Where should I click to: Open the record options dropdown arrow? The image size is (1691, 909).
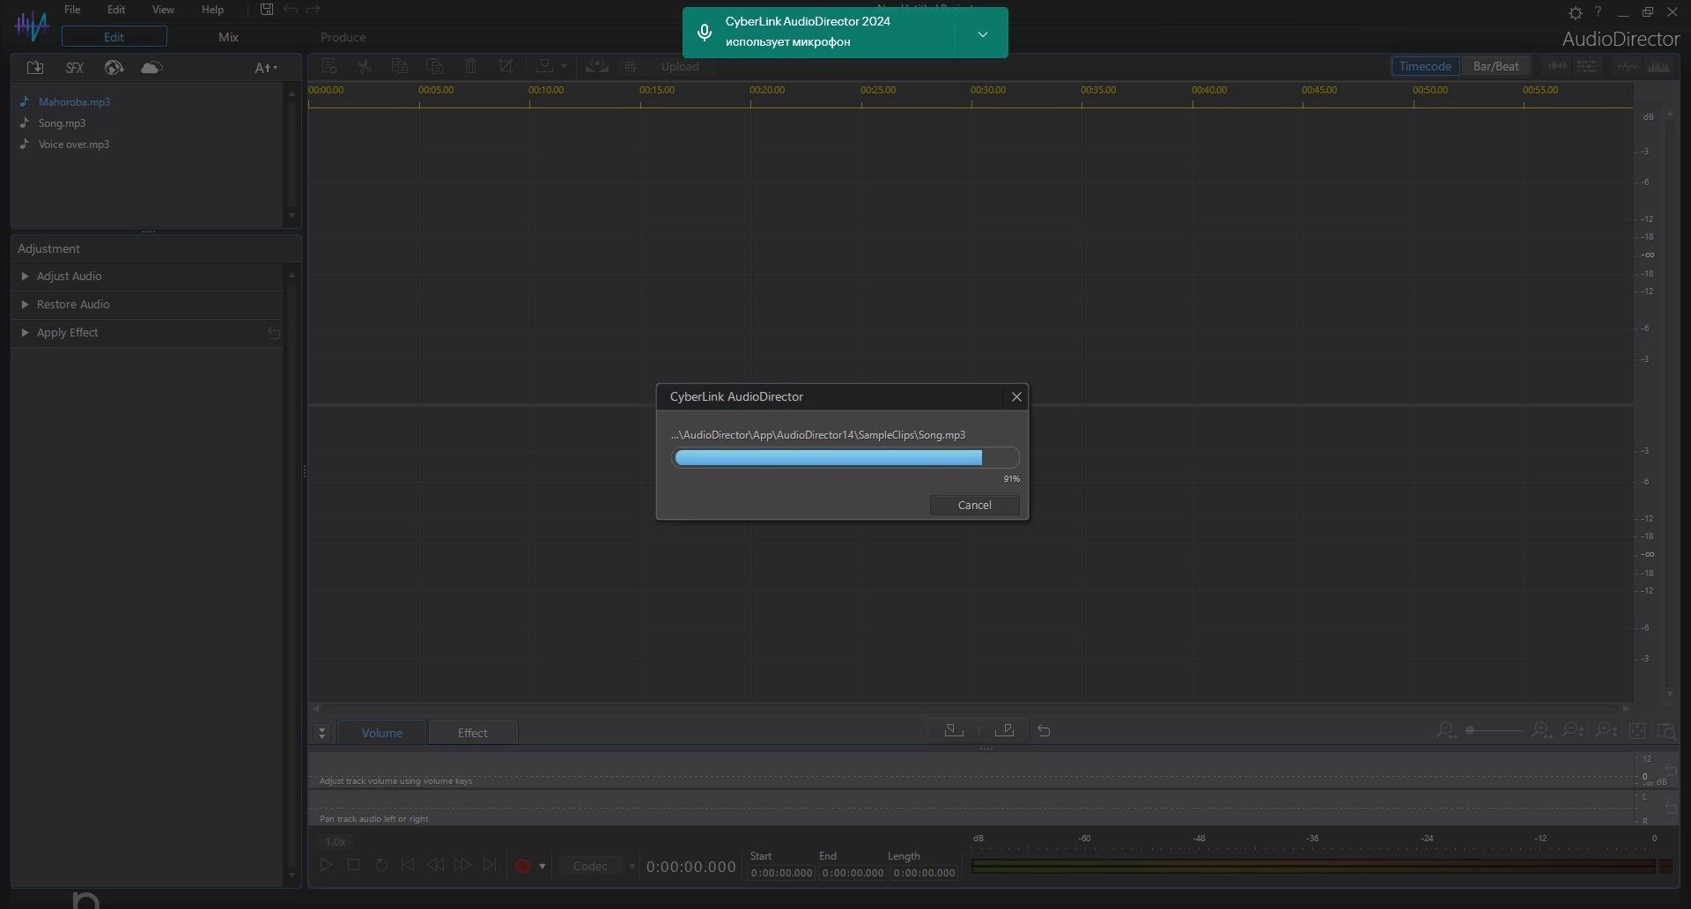click(542, 867)
